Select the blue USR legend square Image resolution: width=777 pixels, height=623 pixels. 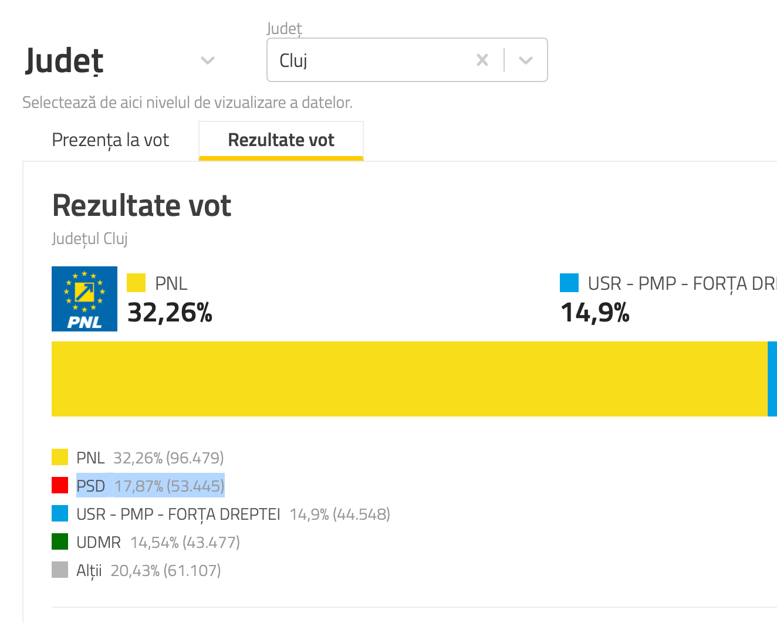59,513
